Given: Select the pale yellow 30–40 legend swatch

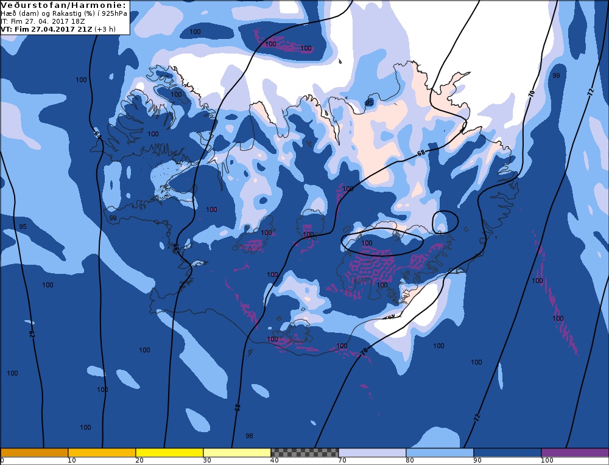Looking at the screenshot, I should click(x=237, y=453).
